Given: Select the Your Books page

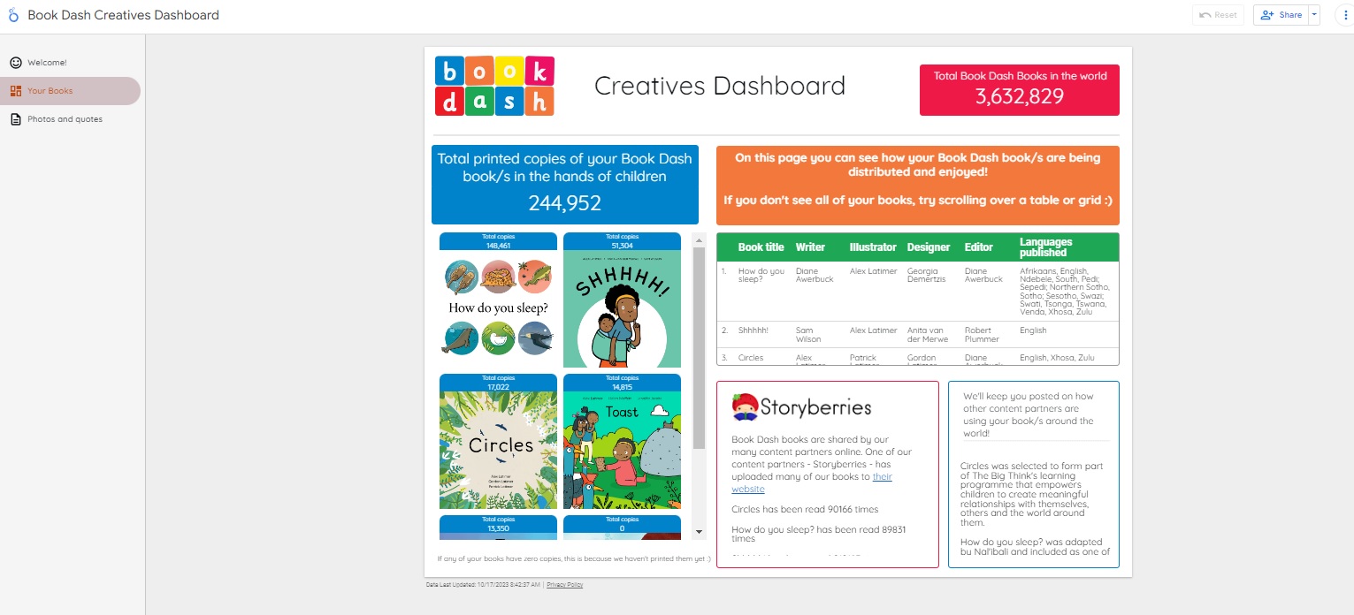Looking at the screenshot, I should [71, 91].
